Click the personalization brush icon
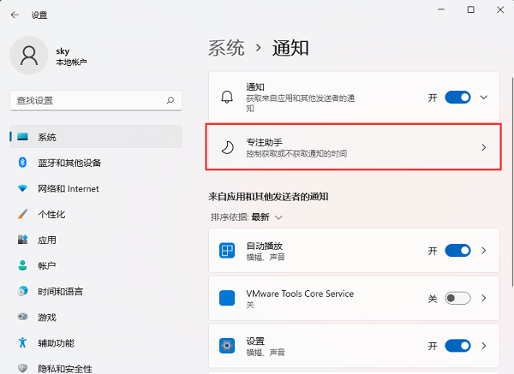 tap(22, 214)
